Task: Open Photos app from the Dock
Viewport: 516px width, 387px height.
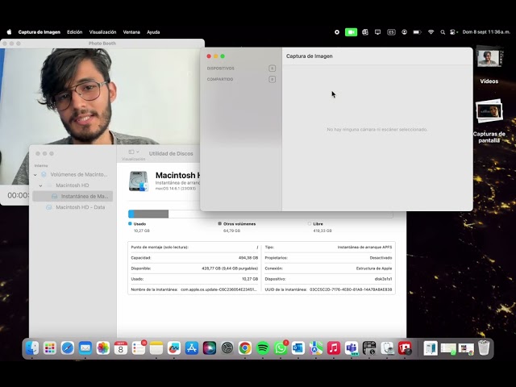Action: [x=103, y=348]
